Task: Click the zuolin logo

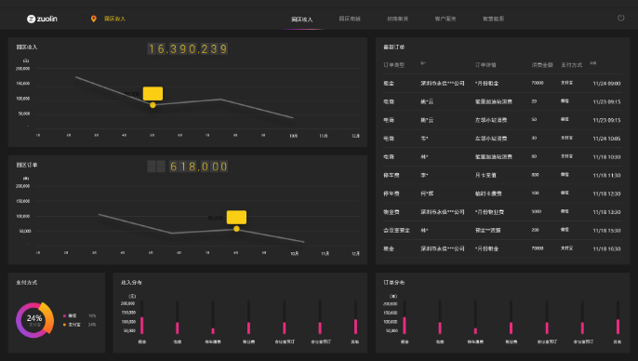Action: pos(42,19)
